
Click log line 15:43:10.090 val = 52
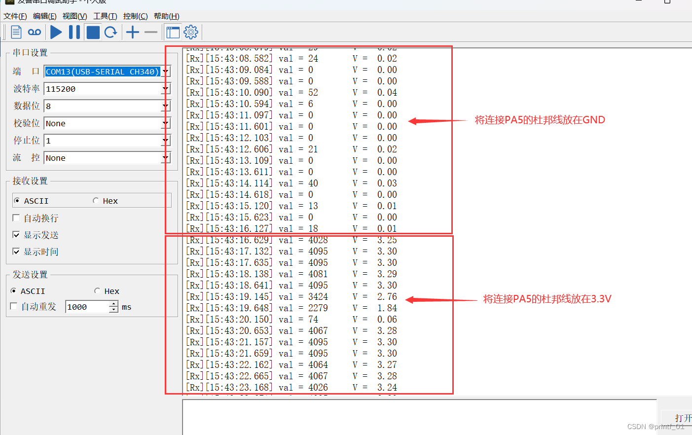(x=291, y=93)
